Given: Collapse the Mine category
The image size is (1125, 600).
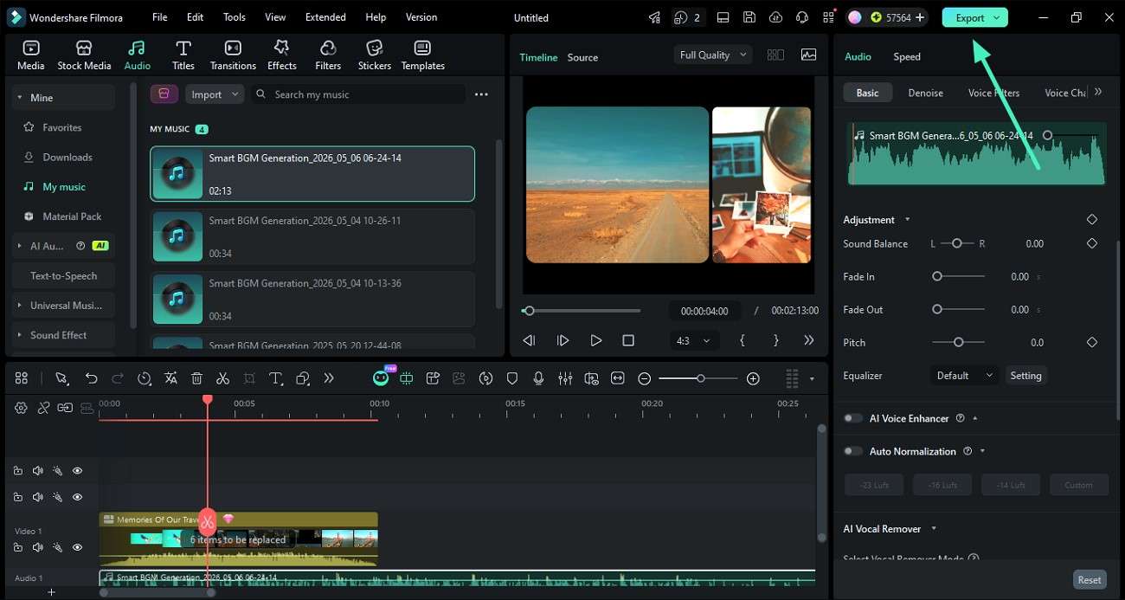Looking at the screenshot, I should 19,98.
